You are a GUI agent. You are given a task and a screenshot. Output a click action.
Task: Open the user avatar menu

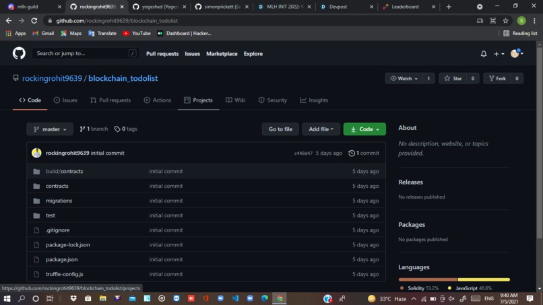tap(517, 53)
